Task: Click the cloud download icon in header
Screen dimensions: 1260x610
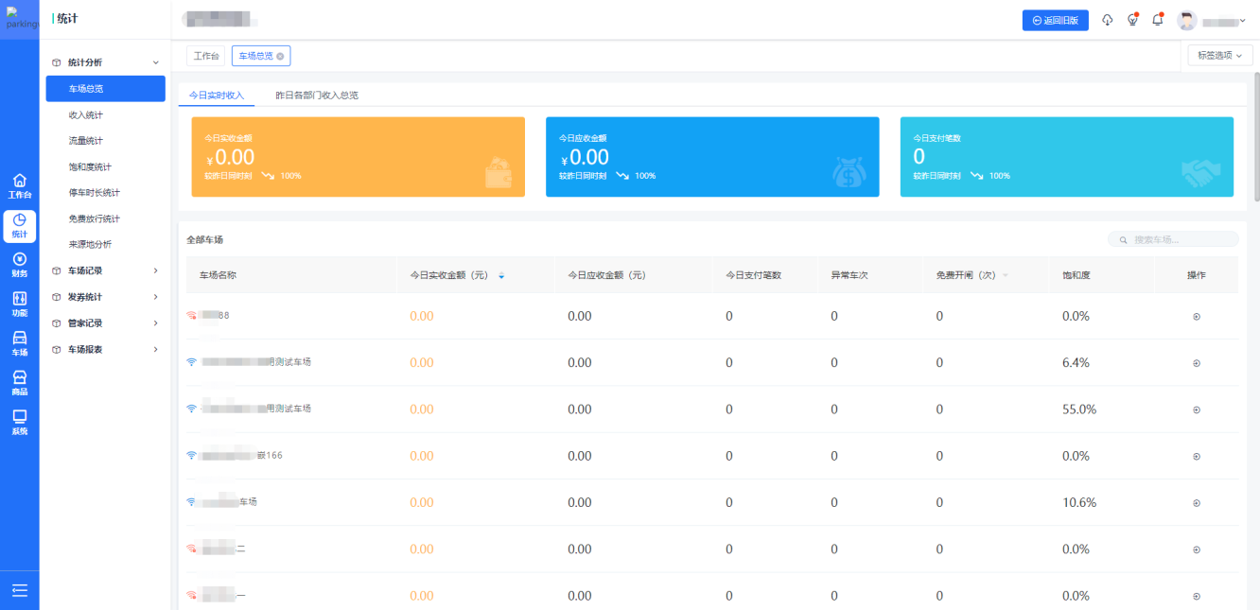Action: click(1108, 20)
